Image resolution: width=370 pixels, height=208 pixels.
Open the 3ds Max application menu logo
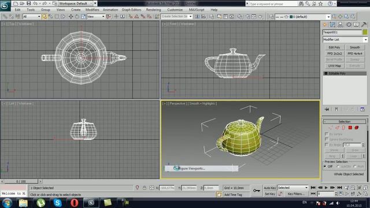click(5, 5)
